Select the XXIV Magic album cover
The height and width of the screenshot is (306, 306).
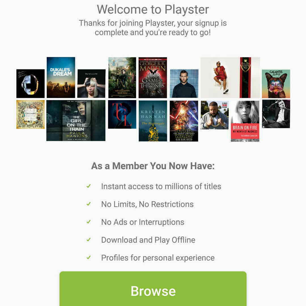point(230,77)
